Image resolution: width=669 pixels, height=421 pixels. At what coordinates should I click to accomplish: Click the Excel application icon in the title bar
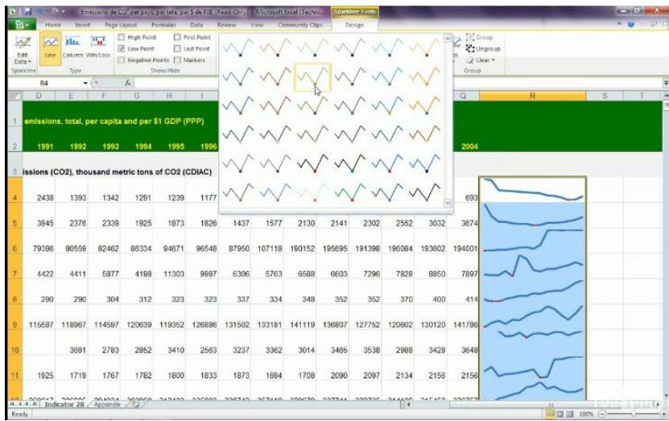(13, 11)
